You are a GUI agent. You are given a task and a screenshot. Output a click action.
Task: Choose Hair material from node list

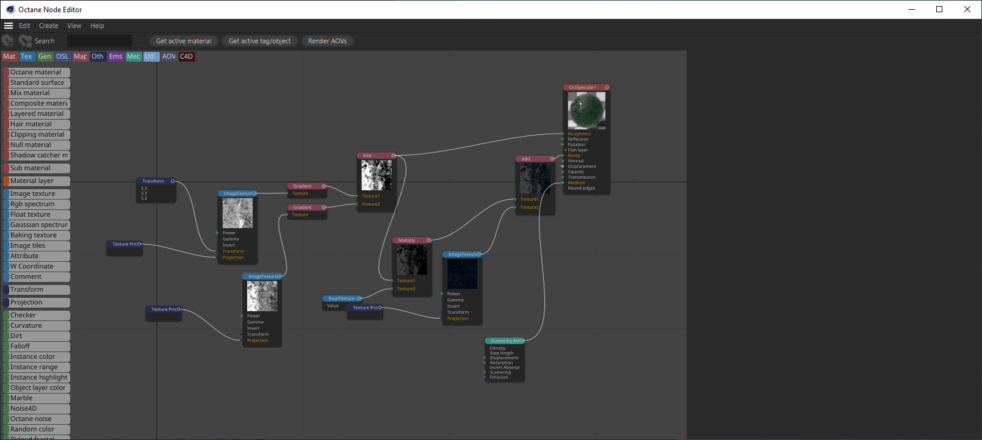[37, 124]
